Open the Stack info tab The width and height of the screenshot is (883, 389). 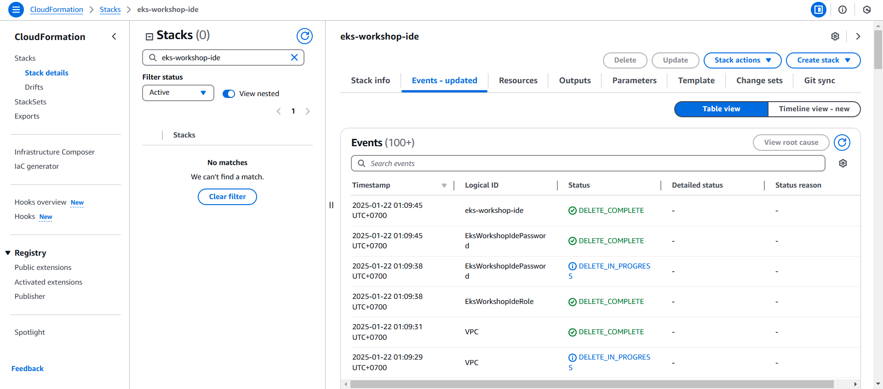370,80
